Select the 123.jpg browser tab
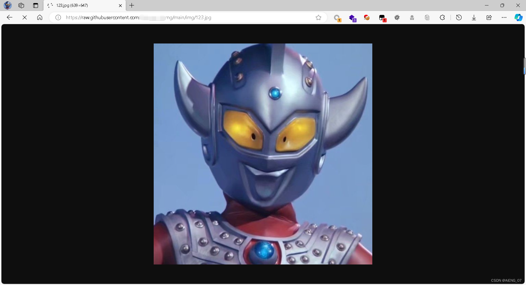Image resolution: width=526 pixels, height=285 pixels. 84,5
